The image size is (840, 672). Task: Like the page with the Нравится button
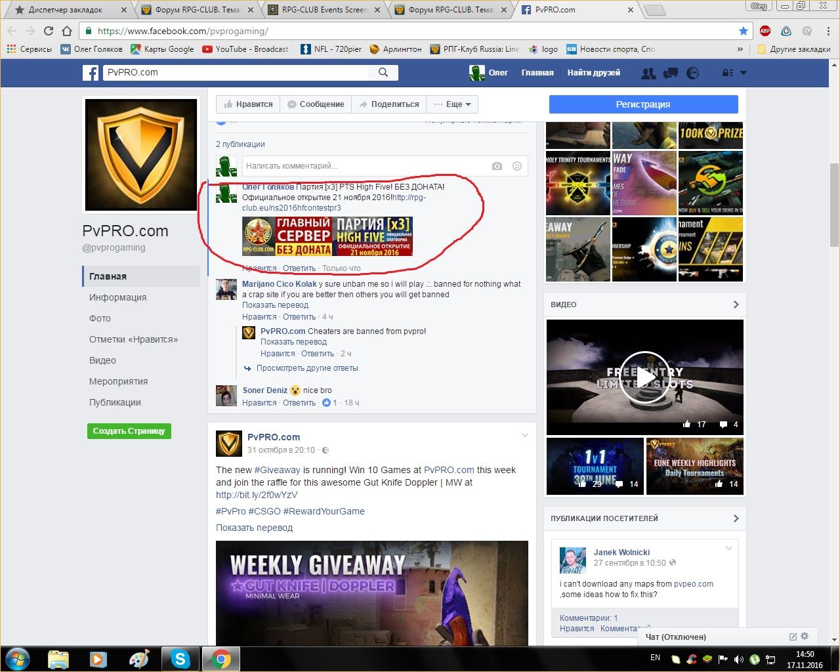click(x=248, y=104)
